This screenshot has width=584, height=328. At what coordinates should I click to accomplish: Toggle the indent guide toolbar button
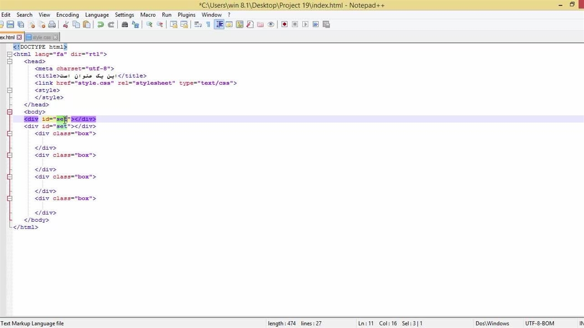[x=219, y=25]
